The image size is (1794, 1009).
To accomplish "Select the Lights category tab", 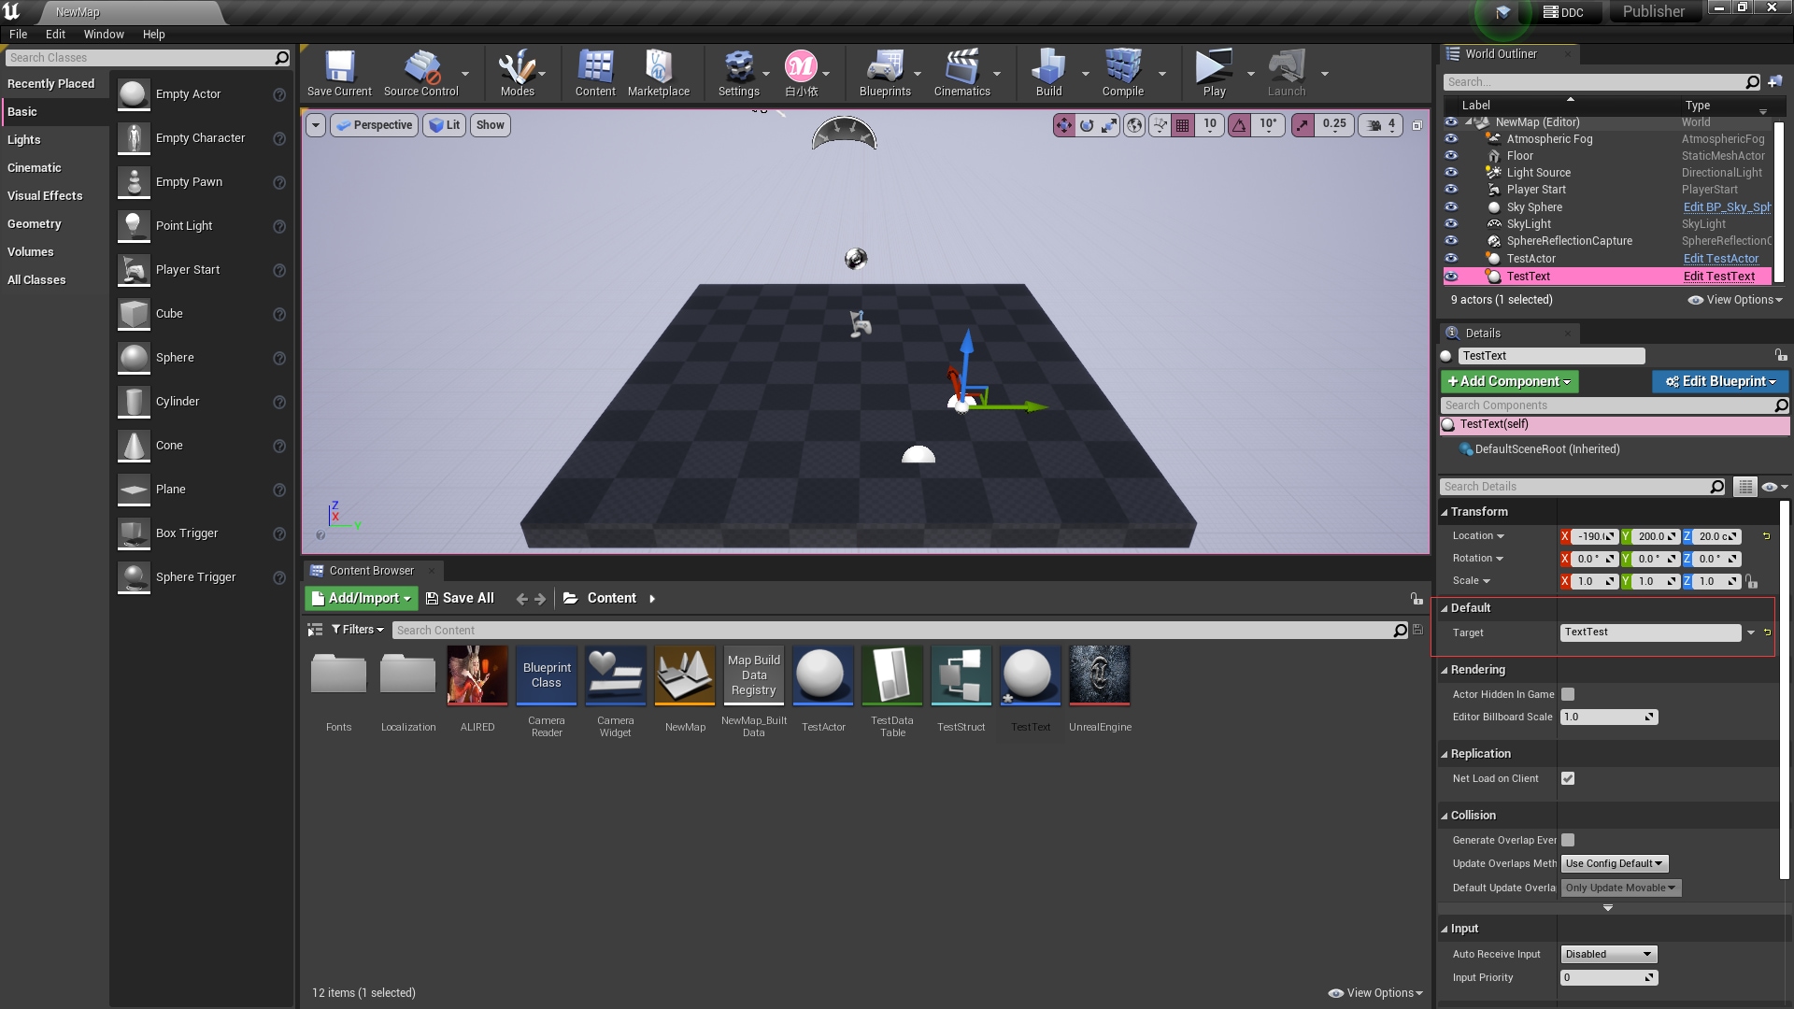I will [x=24, y=140].
